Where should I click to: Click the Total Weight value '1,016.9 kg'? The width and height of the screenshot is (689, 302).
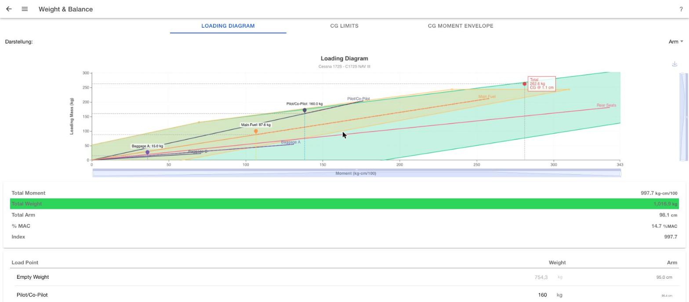tap(665, 204)
